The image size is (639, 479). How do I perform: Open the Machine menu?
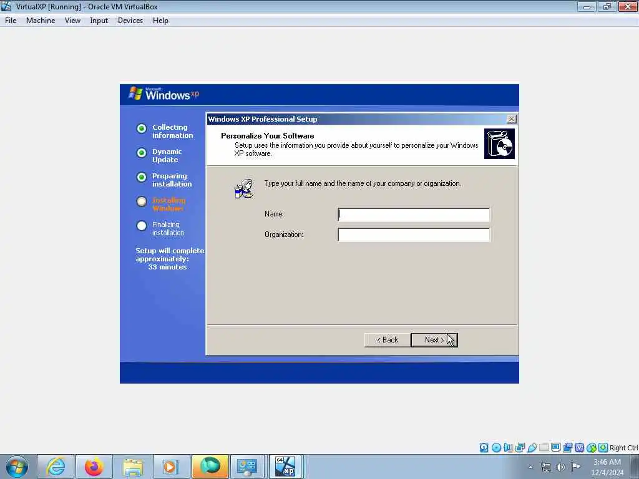click(41, 21)
